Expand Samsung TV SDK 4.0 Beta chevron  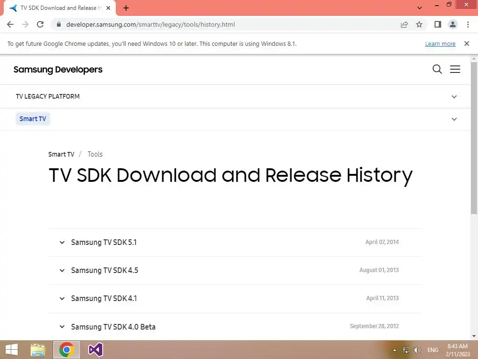[x=62, y=327]
